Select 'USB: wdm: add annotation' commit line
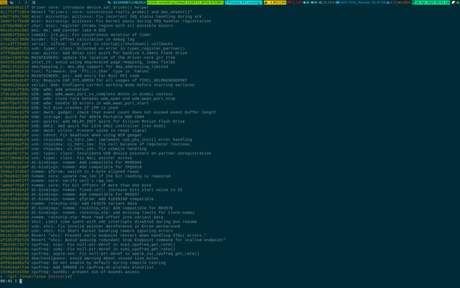This screenshot has width=460, height=288. tap(44, 89)
